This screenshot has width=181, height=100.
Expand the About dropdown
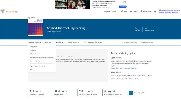click(x=47, y=42)
